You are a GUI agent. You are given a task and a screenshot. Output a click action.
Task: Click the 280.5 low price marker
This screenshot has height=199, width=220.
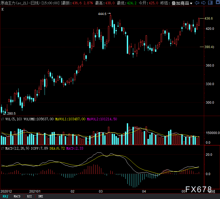(x=11, y=114)
